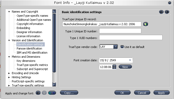Go to next page with header right arrow
This screenshot has height=99, width=174.
(x=167, y=12)
